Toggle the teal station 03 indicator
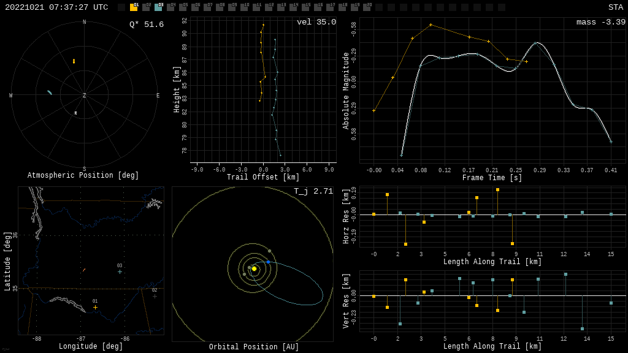Image resolution: width=628 pixels, height=353 pixels. [158, 7]
